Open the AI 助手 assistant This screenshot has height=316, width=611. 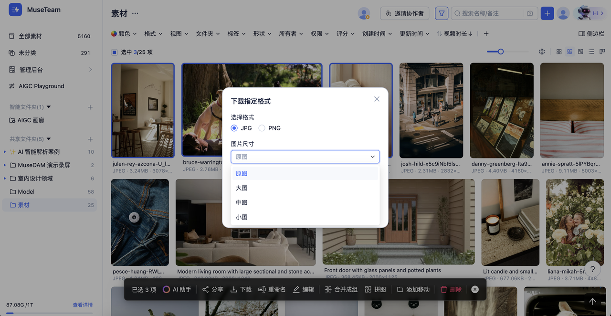177,289
